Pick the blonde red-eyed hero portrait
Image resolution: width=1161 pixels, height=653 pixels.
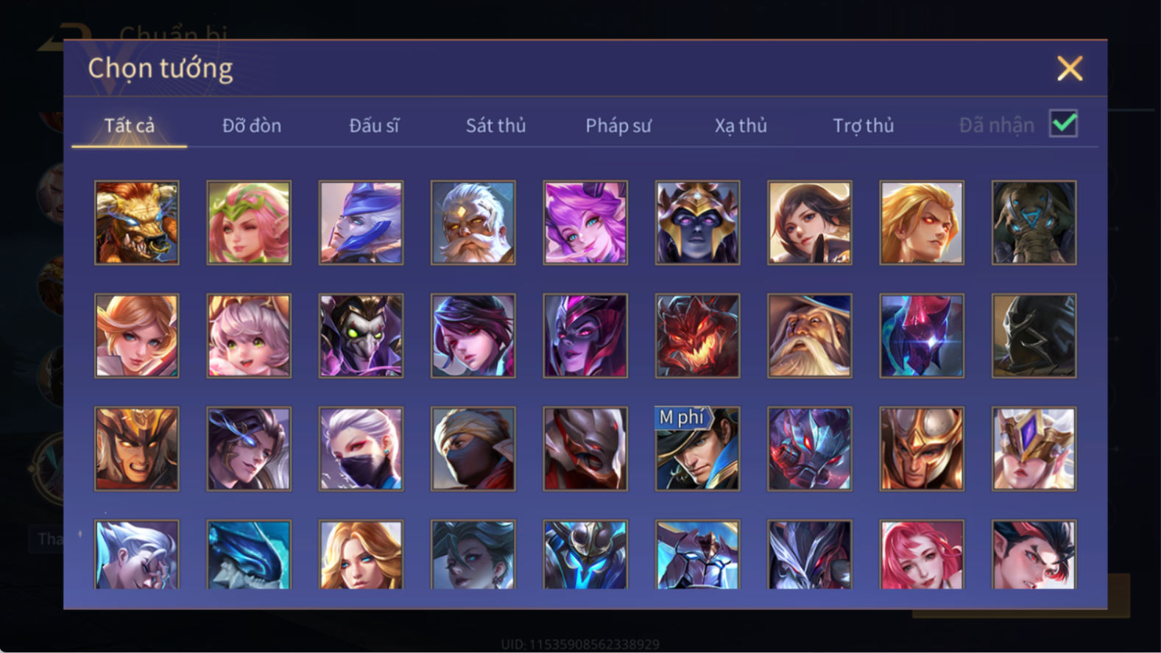tap(922, 222)
